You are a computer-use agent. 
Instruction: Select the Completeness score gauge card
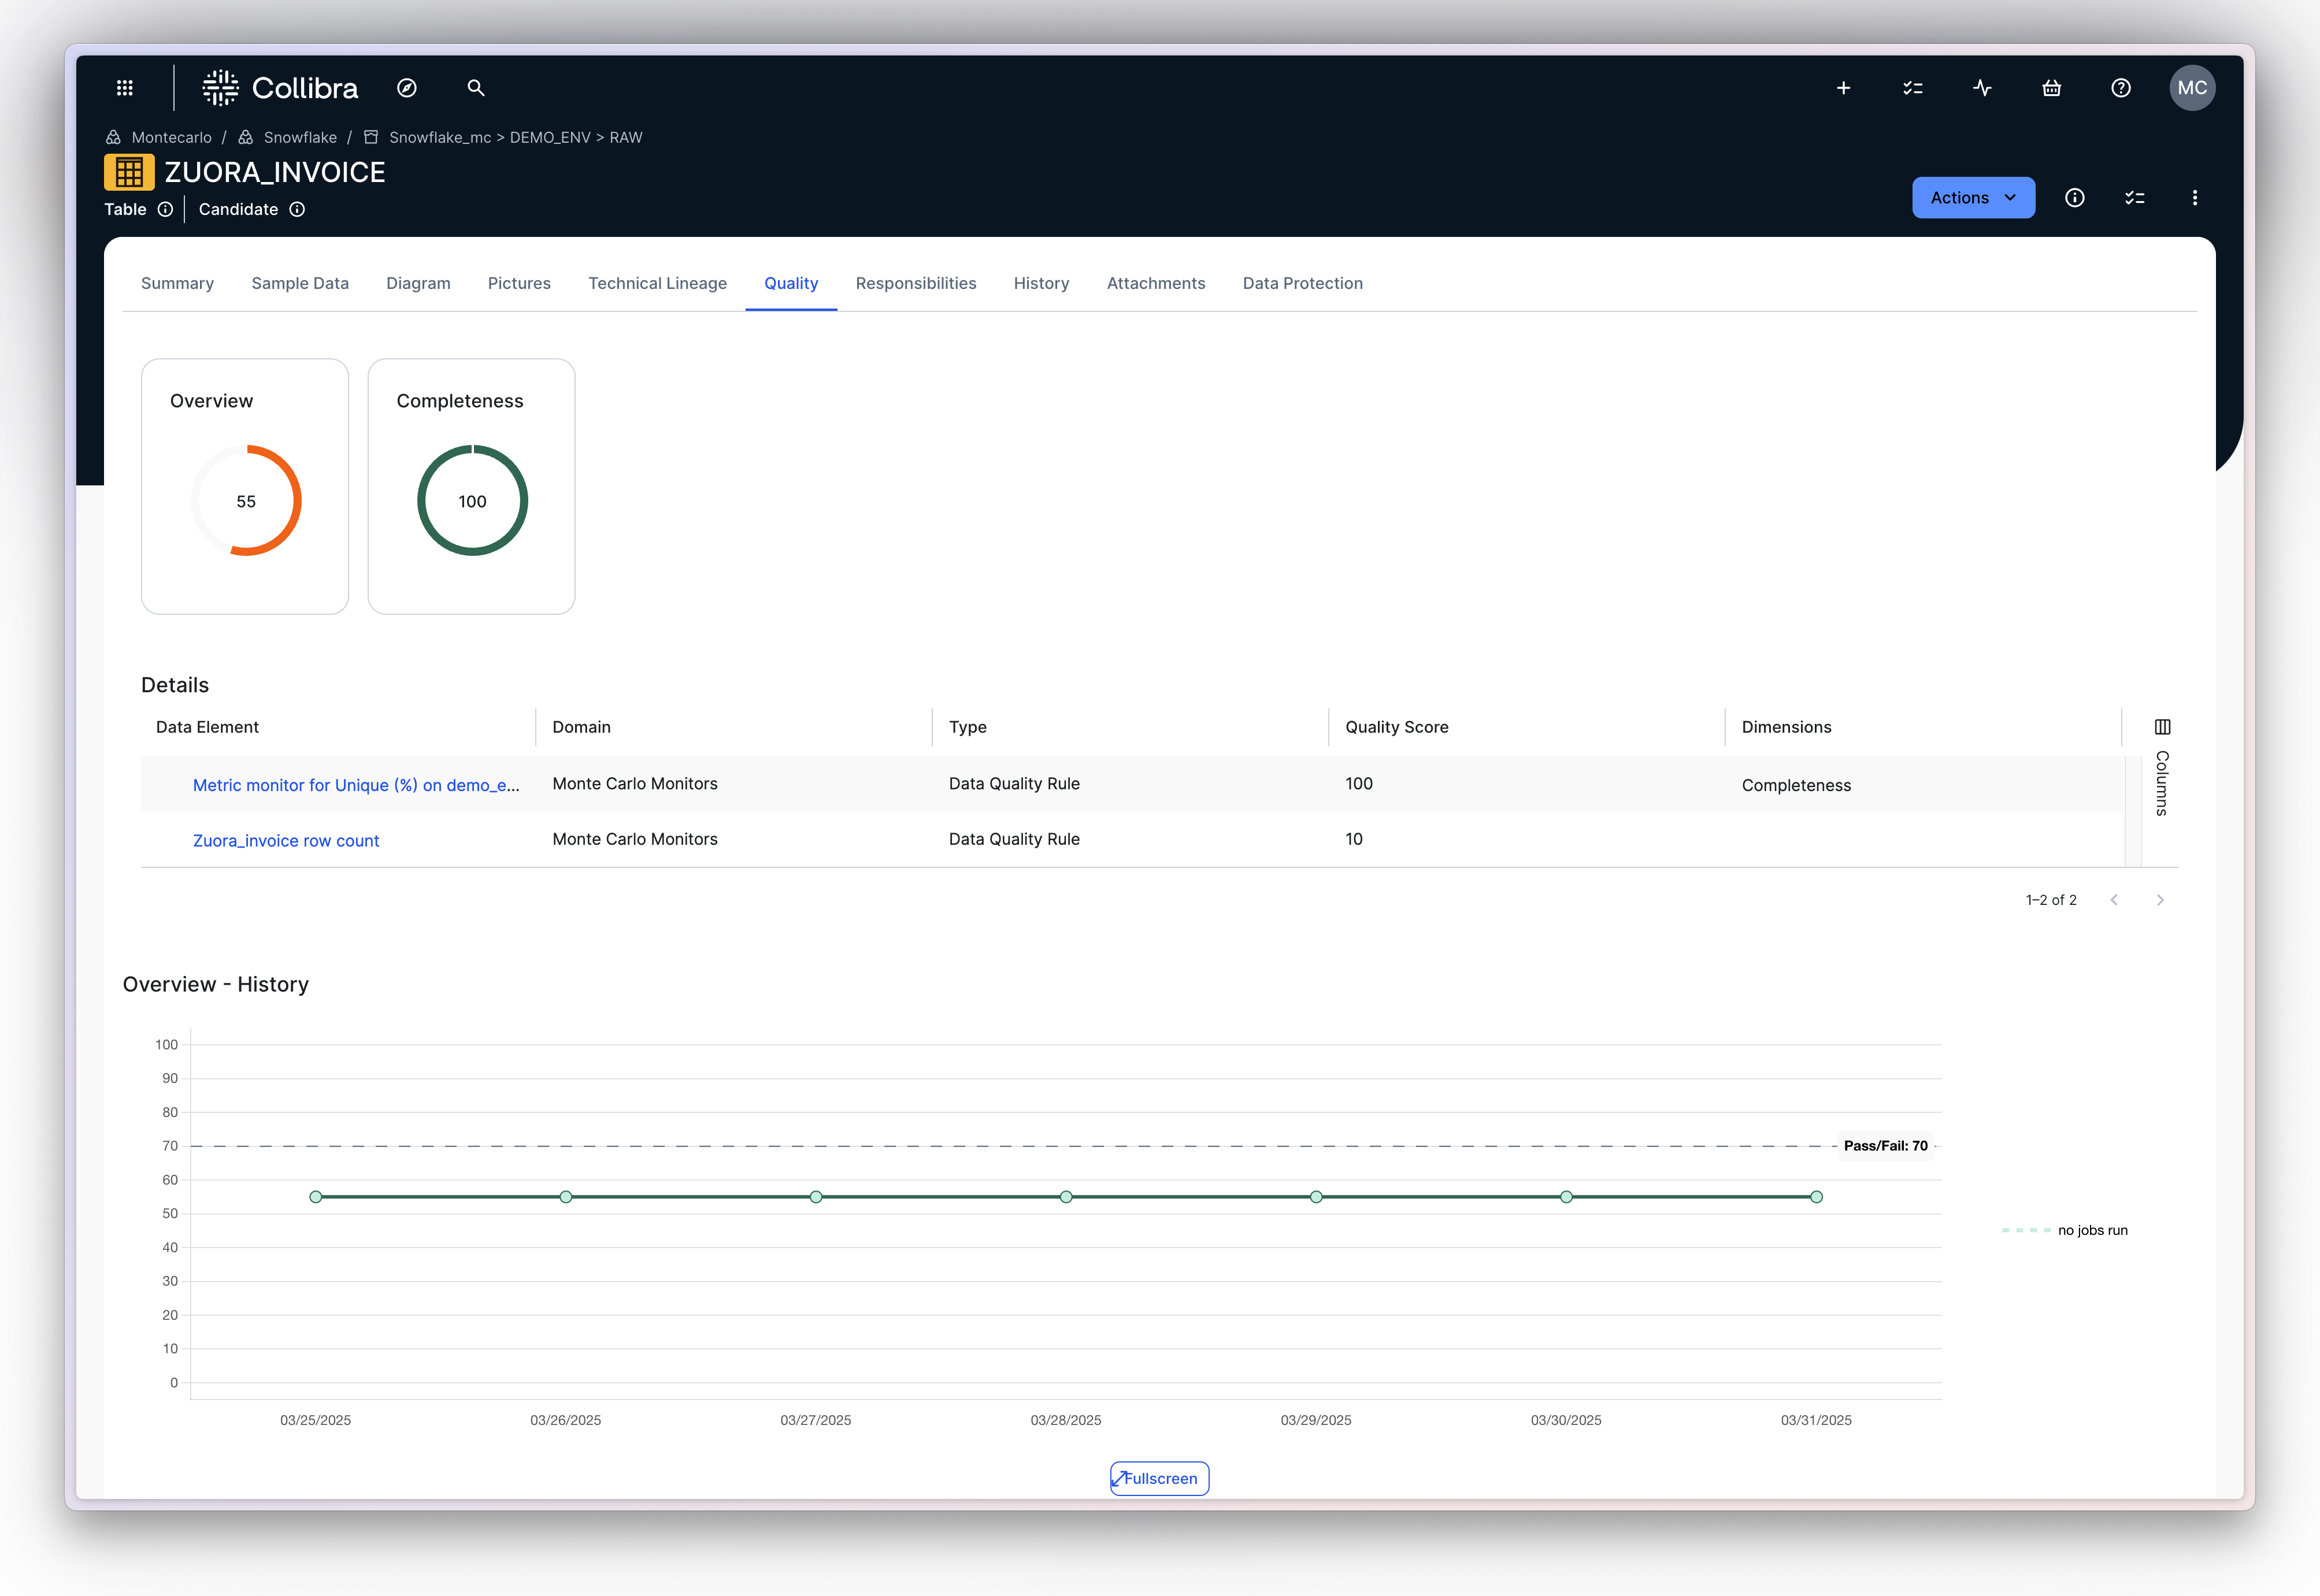pyautogui.click(x=471, y=486)
